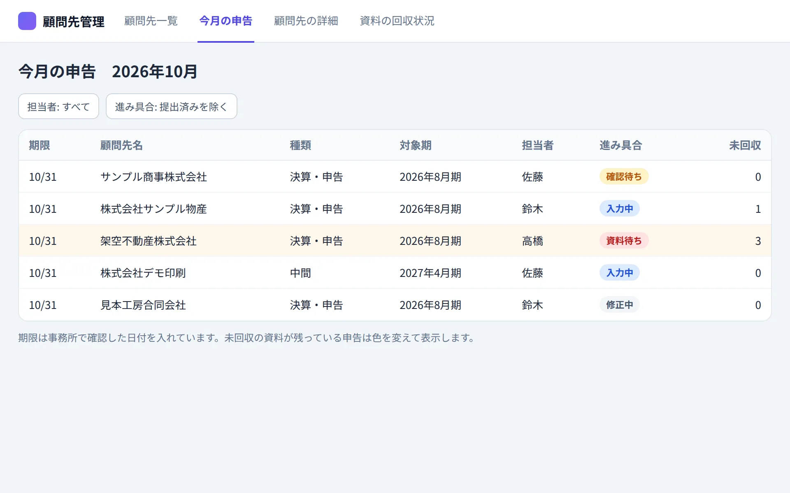This screenshot has width=790, height=493.
Task: Click the 資料待ち status badge
Action: [x=624, y=241]
